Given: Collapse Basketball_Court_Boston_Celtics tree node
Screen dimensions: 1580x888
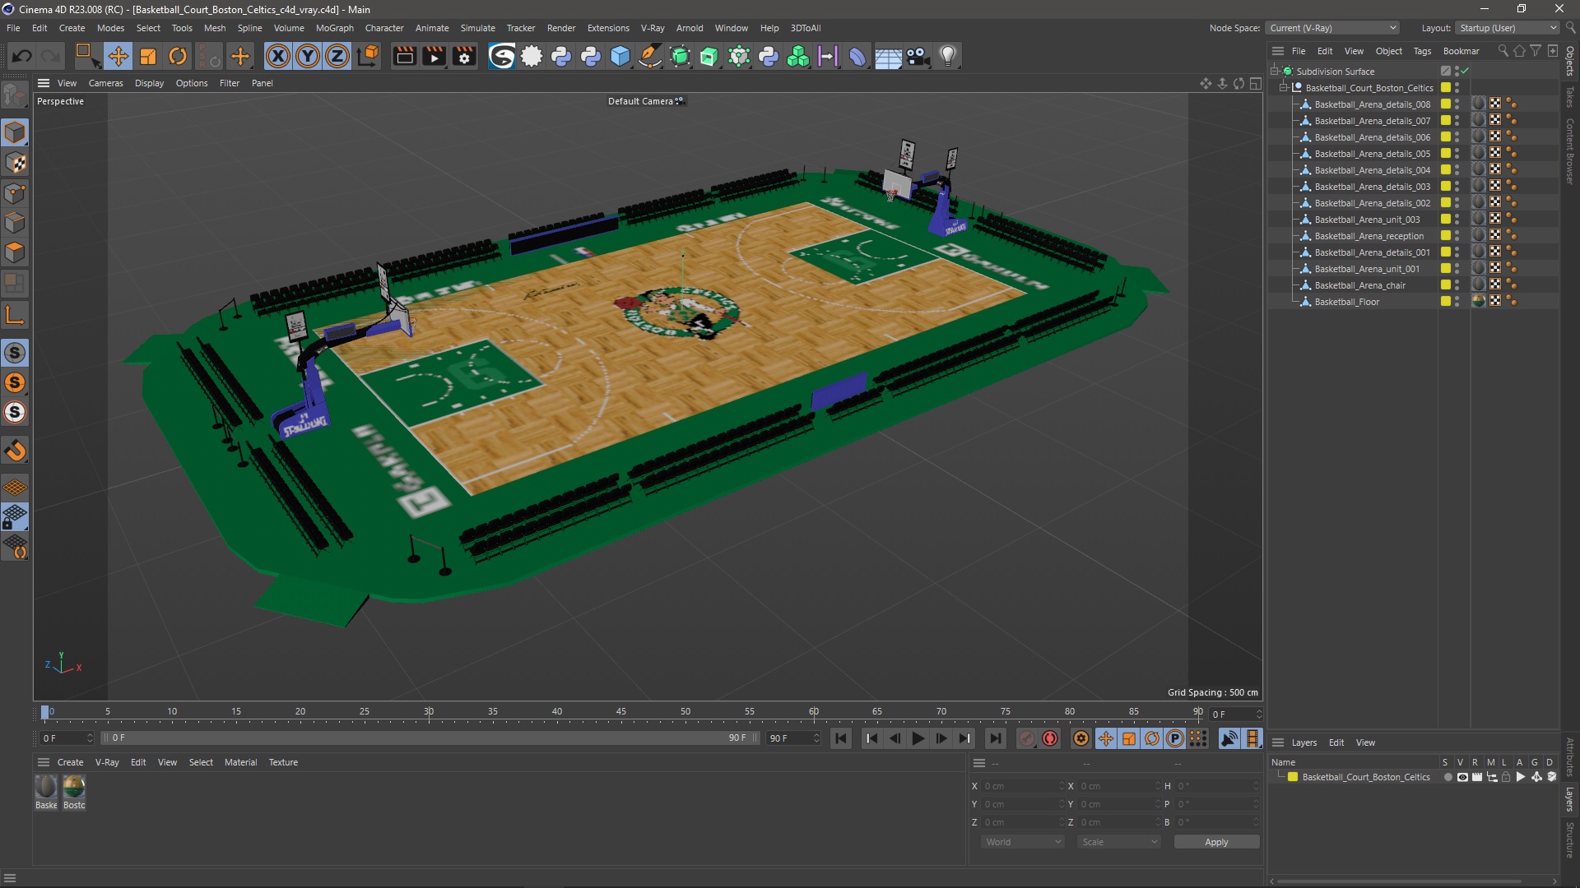Looking at the screenshot, I should (x=1284, y=88).
